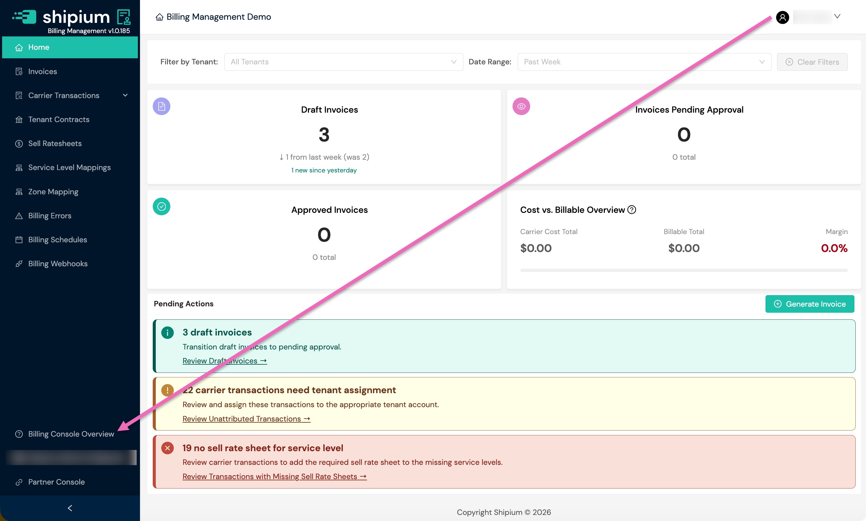Click the Clear Filters button

click(812, 62)
